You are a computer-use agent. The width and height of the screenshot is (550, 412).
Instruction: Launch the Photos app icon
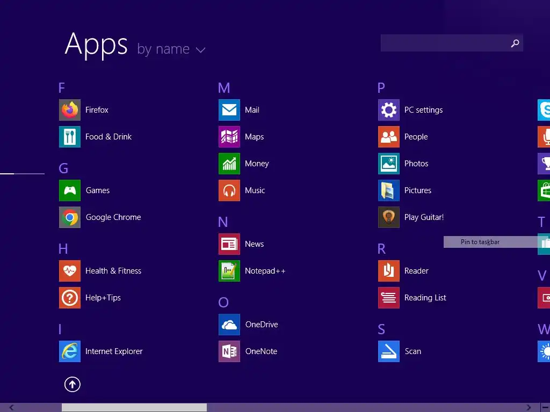389,164
